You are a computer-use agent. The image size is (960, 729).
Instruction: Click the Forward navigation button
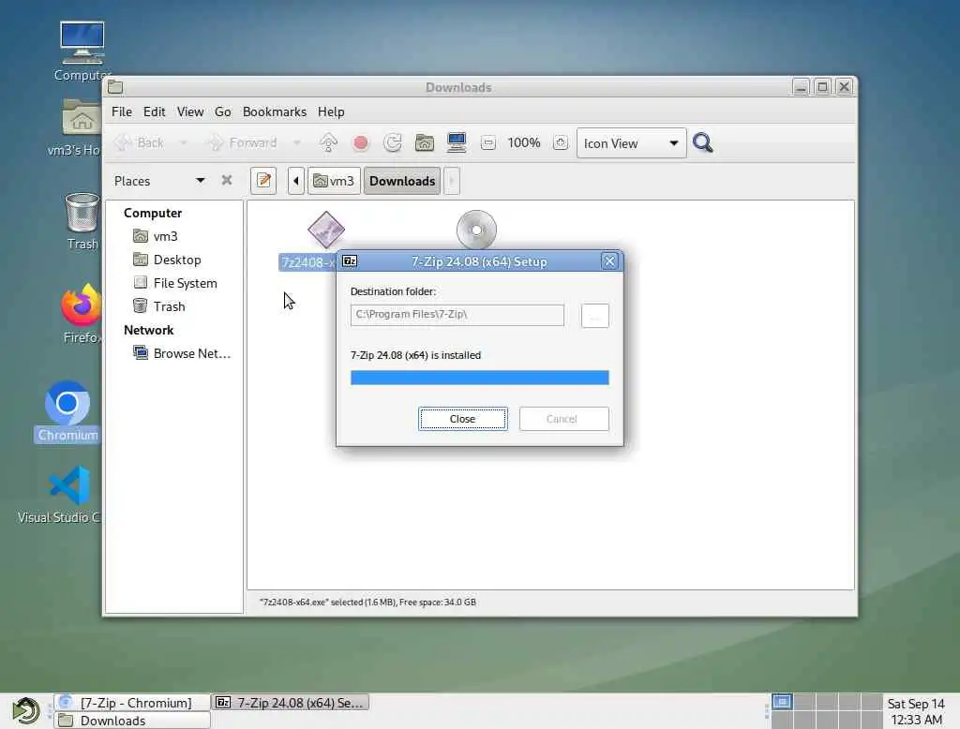pos(242,143)
